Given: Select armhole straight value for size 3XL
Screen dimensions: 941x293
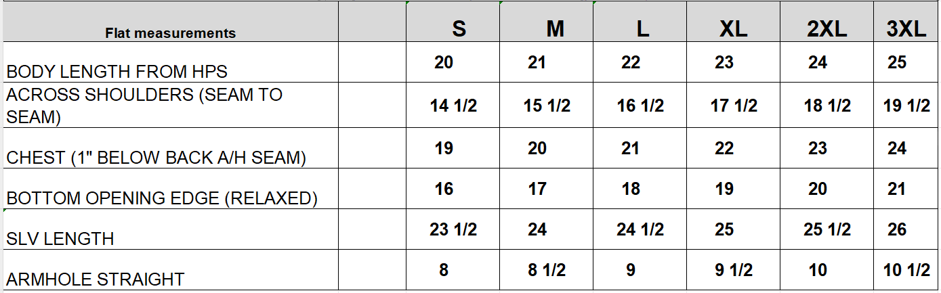Looking at the screenshot, I should [907, 270].
